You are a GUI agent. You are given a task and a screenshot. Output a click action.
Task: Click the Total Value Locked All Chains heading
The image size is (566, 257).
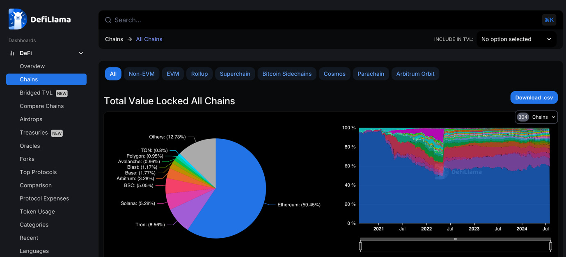[170, 101]
